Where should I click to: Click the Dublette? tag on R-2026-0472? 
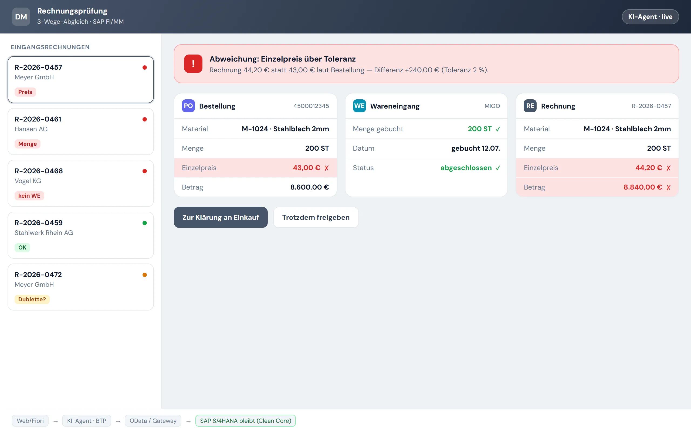click(32, 299)
